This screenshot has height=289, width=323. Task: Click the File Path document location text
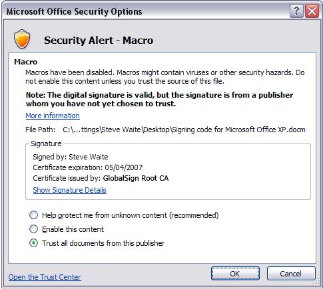[184, 130]
